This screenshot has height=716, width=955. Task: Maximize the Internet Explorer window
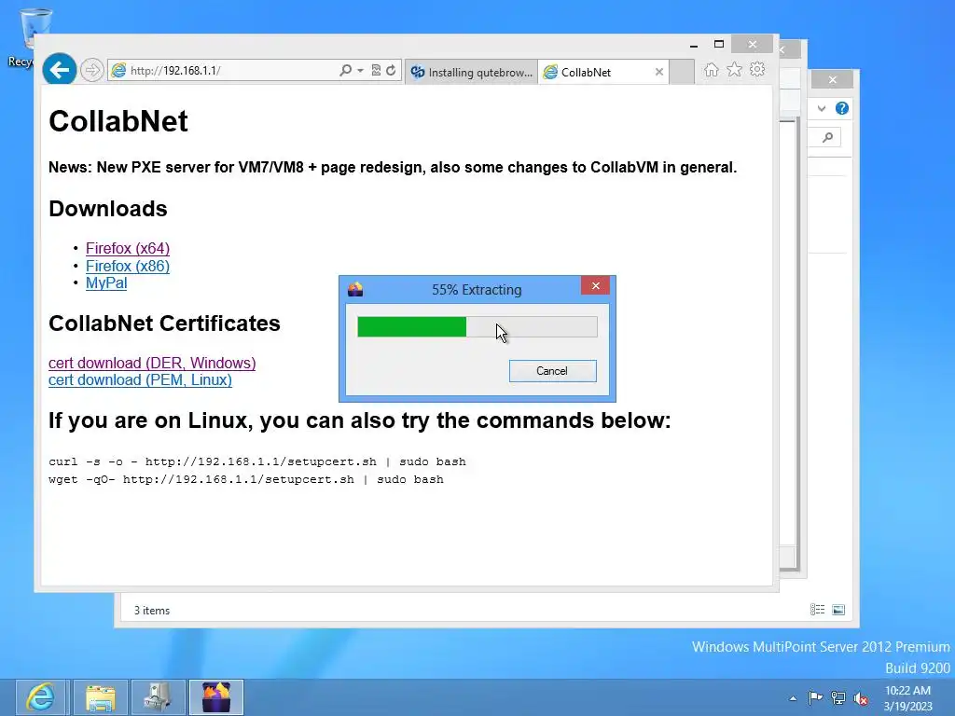[719, 44]
